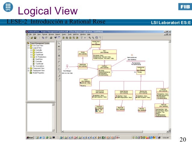The width and height of the screenshot is (192, 144).
Task: Open the Help menu
Action: tap(89, 35)
